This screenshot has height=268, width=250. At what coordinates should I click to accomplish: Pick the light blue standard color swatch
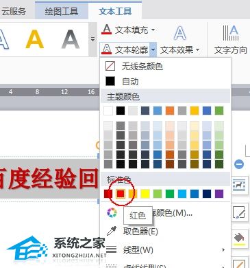pyautogui.click(x=182, y=194)
